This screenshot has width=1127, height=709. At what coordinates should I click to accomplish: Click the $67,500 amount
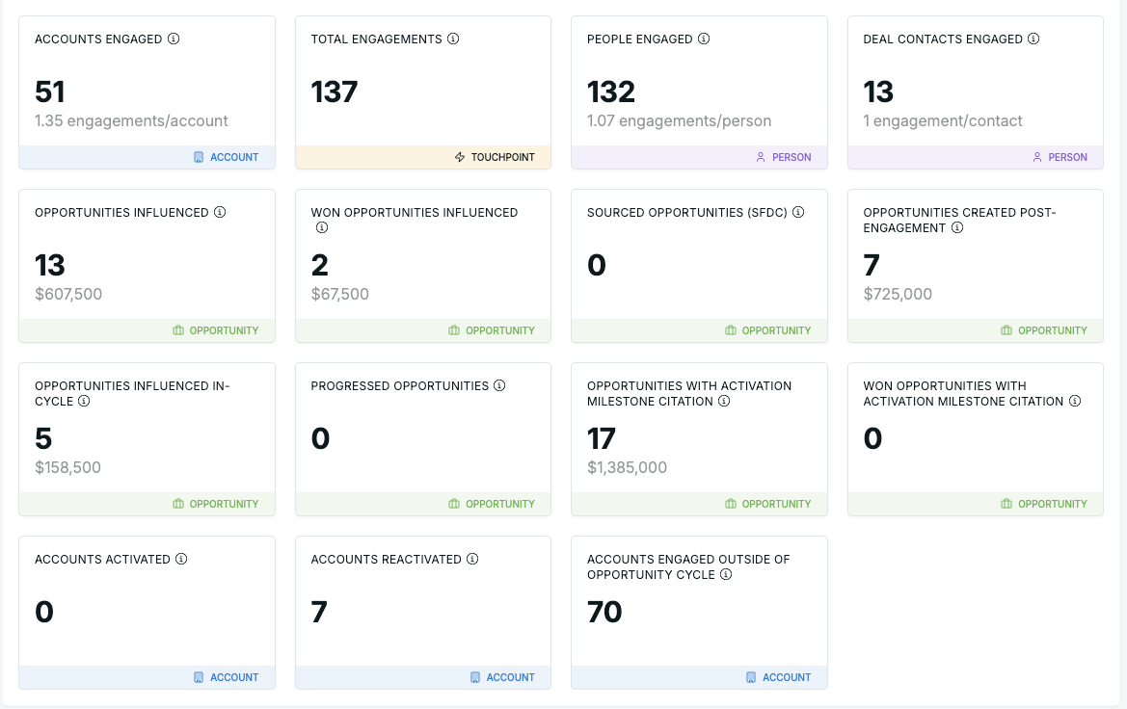[340, 294]
